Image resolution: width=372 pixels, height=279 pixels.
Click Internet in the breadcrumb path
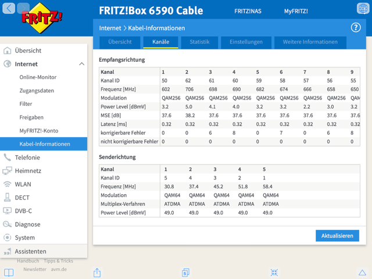tap(110, 28)
